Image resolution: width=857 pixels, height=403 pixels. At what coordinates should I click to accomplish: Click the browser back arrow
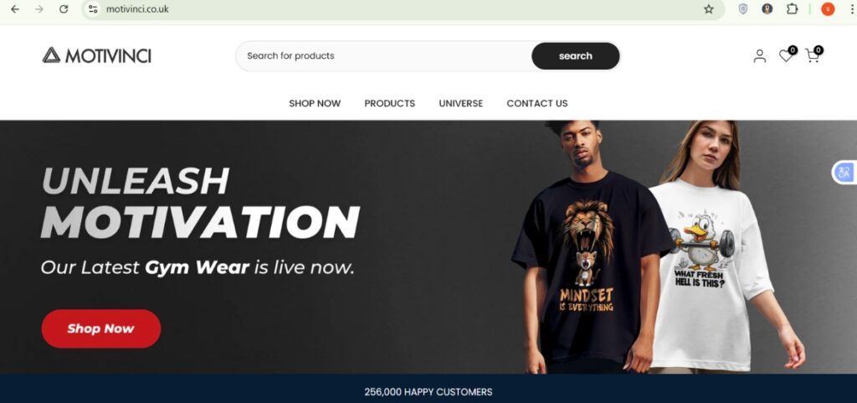[15, 9]
